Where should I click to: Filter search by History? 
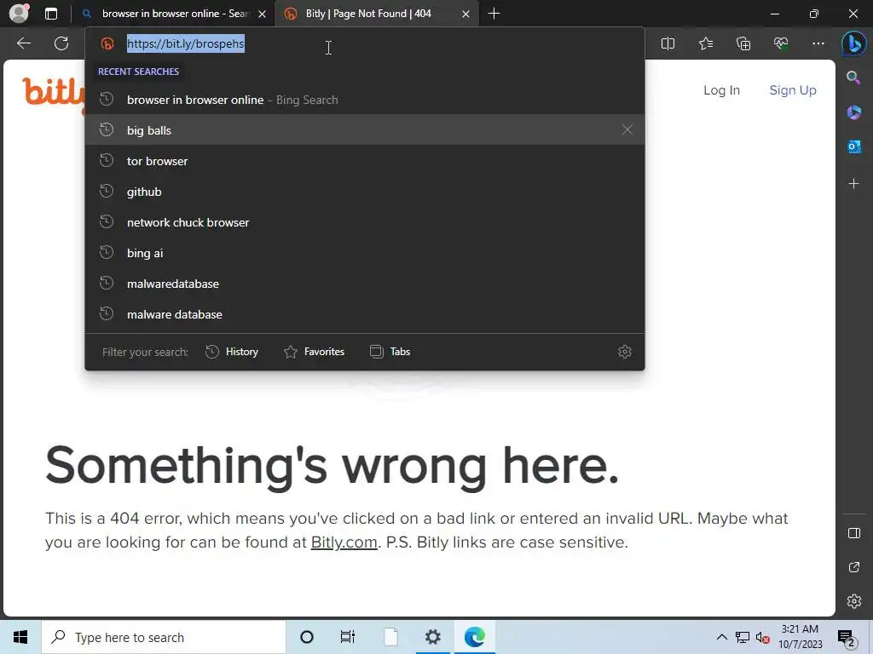[232, 352]
